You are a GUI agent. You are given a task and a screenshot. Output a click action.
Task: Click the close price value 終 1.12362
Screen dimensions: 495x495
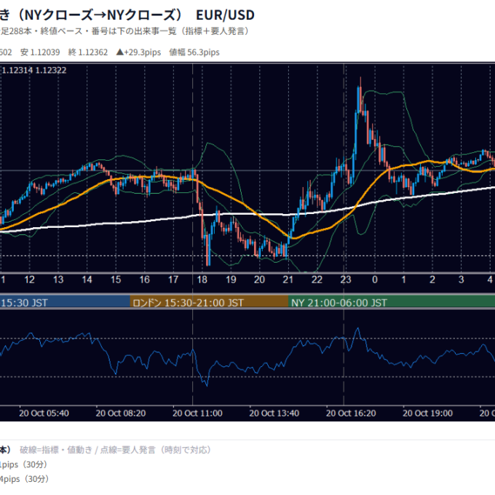tap(88, 52)
